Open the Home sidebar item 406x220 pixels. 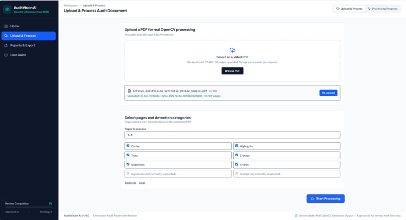click(x=29, y=26)
